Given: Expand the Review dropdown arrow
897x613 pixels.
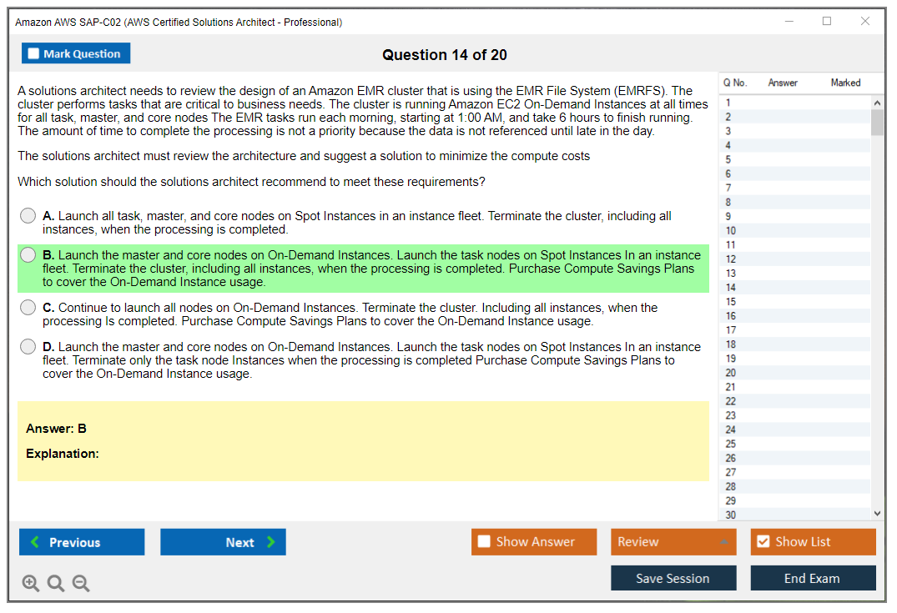Looking at the screenshot, I should coord(723,542).
